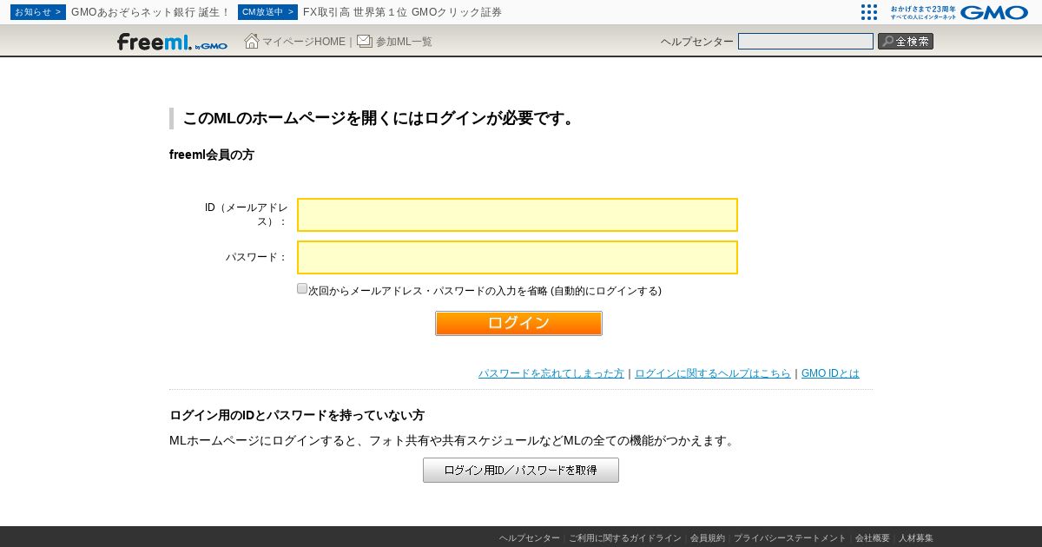Click ログイン用ID／パスワードを取得 button
This screenshot has width=1042, height=547.
521,471
